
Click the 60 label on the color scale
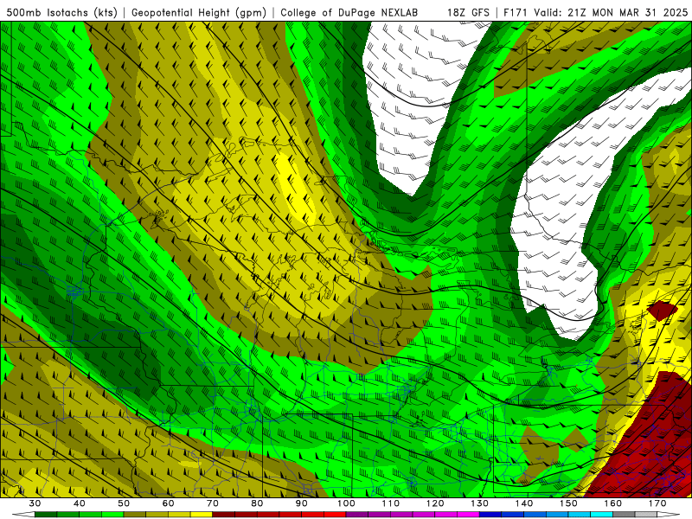(168, 503)
